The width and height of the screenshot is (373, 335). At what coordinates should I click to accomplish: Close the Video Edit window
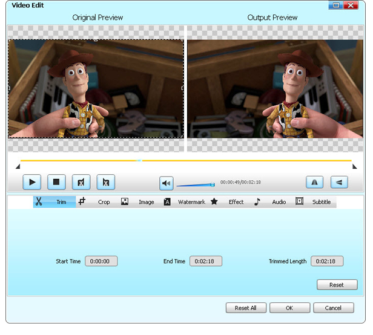[351, 5]
